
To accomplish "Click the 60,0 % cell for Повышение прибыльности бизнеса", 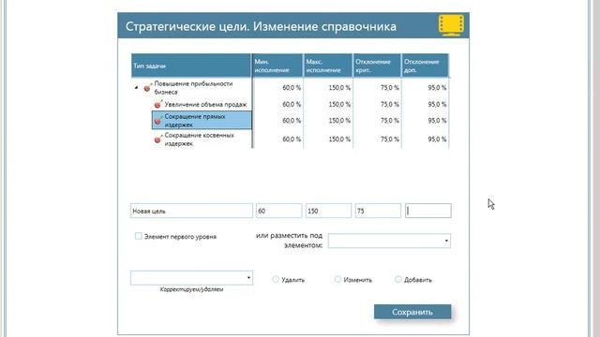I will tap(292, 87).
